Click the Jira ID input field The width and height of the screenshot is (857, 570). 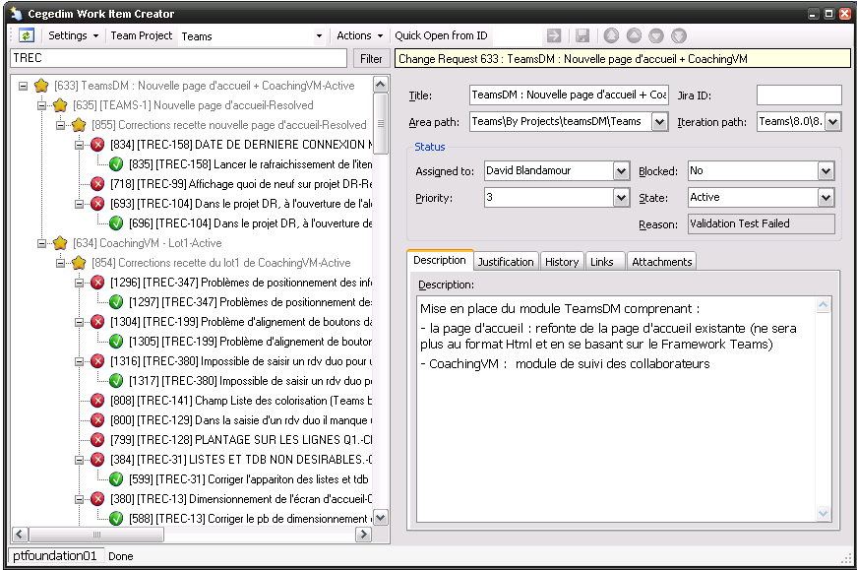coord(799,95)
